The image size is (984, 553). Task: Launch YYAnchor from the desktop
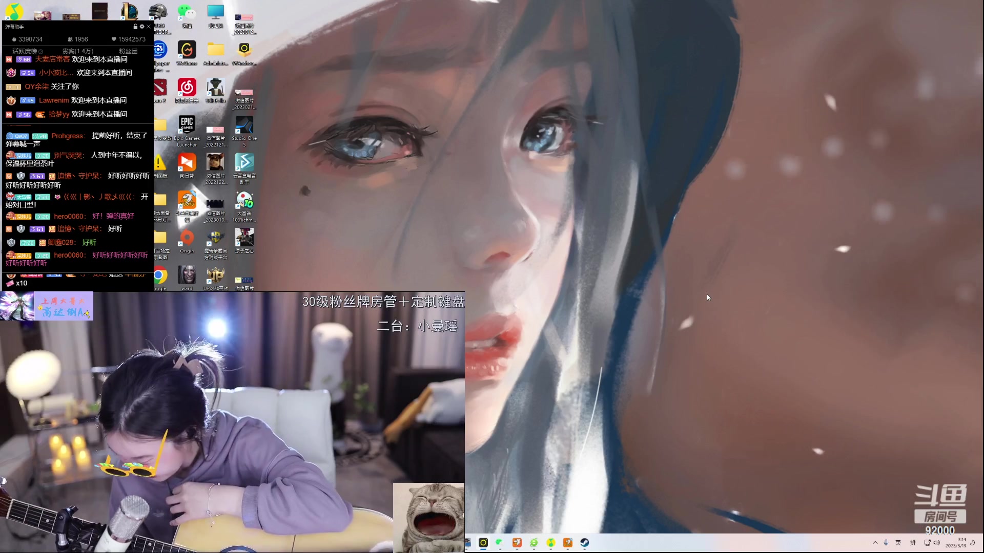(244, 53)
